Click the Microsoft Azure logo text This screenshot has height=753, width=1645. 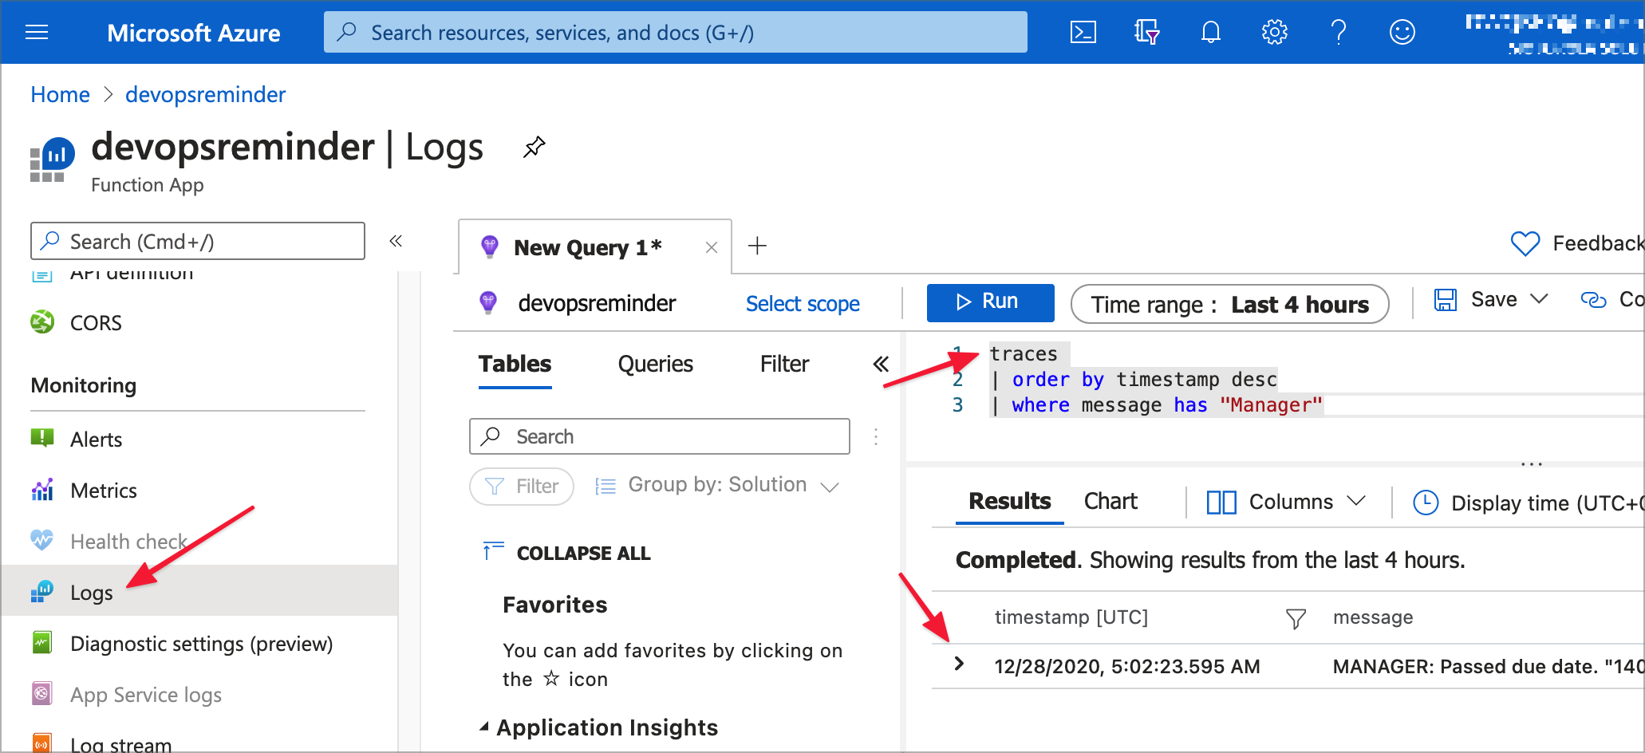click(193, 33)
